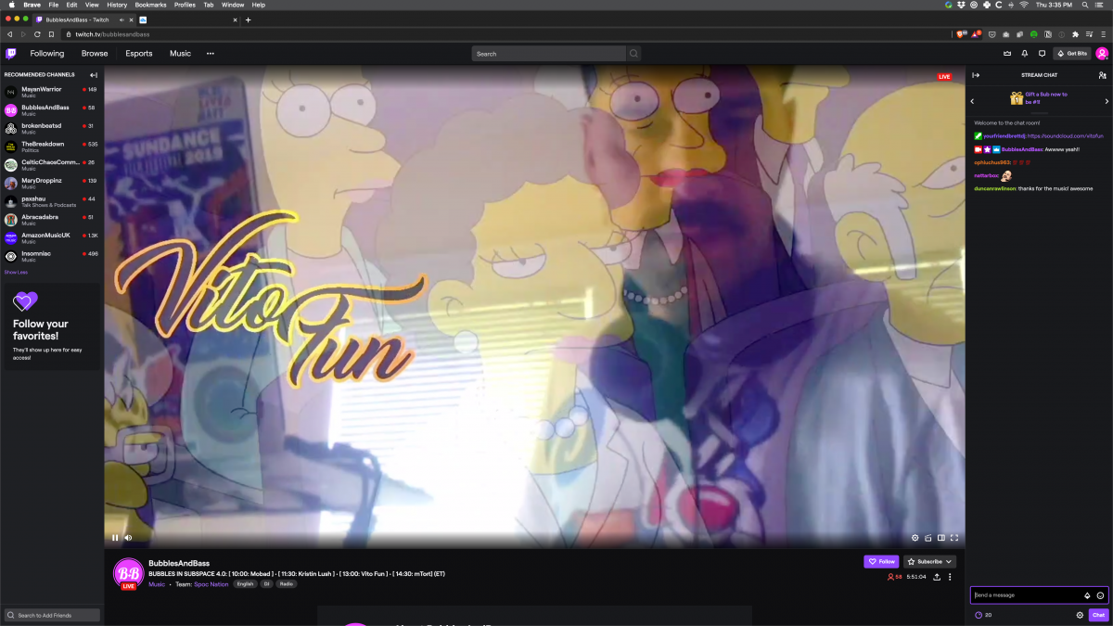Screen dimensions: 1113x626
Task: Click Show Less under recommended channels
Action: pos(16,272)
